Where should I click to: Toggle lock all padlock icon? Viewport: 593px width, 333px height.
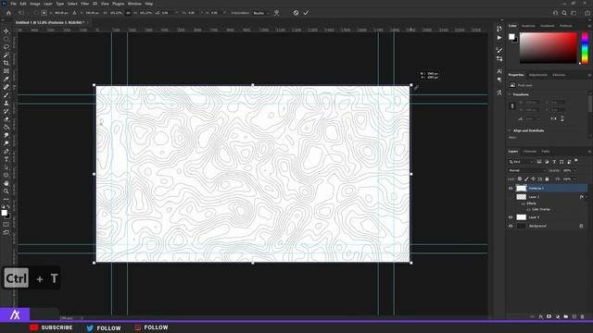click(x=547, y=179)
